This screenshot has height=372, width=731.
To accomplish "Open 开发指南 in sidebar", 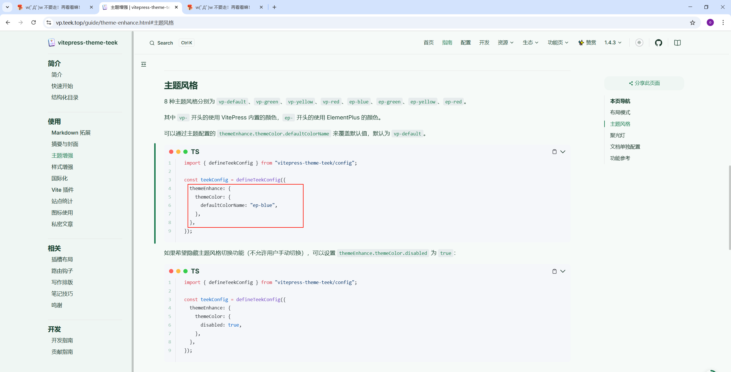I will 62,341.
